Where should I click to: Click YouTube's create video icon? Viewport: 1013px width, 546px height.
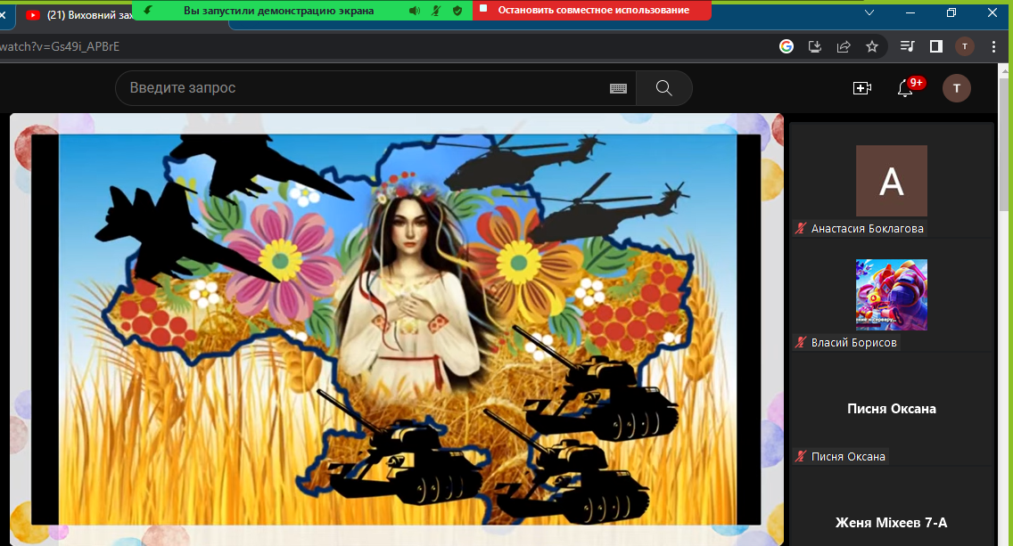861,88
